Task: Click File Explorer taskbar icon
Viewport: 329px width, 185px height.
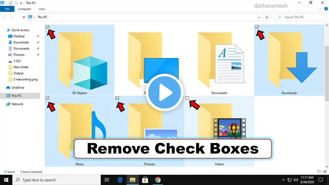Action: (132, 180)
